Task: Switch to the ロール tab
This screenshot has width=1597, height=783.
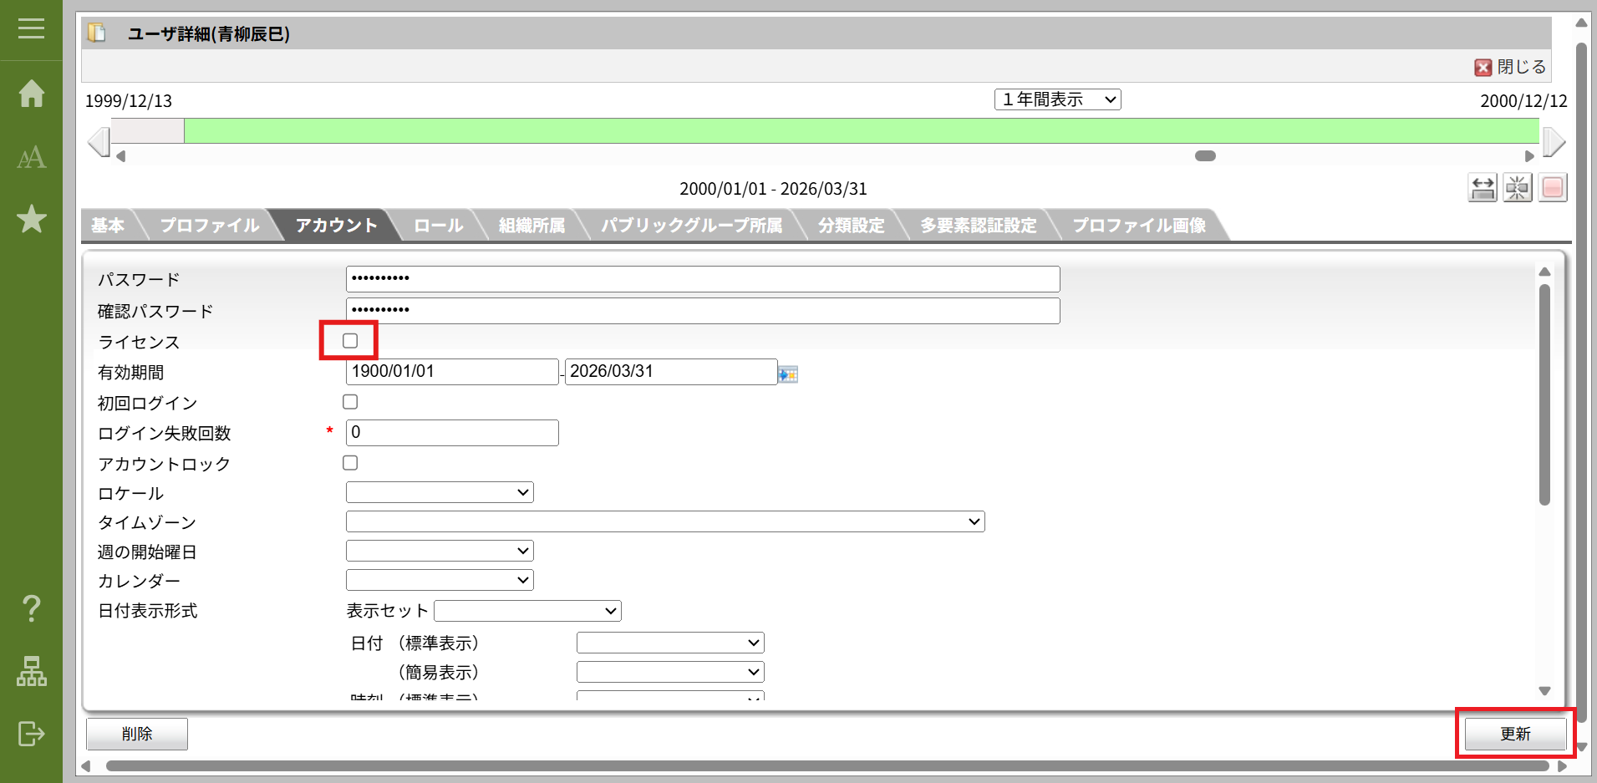Action: point(438,226)
